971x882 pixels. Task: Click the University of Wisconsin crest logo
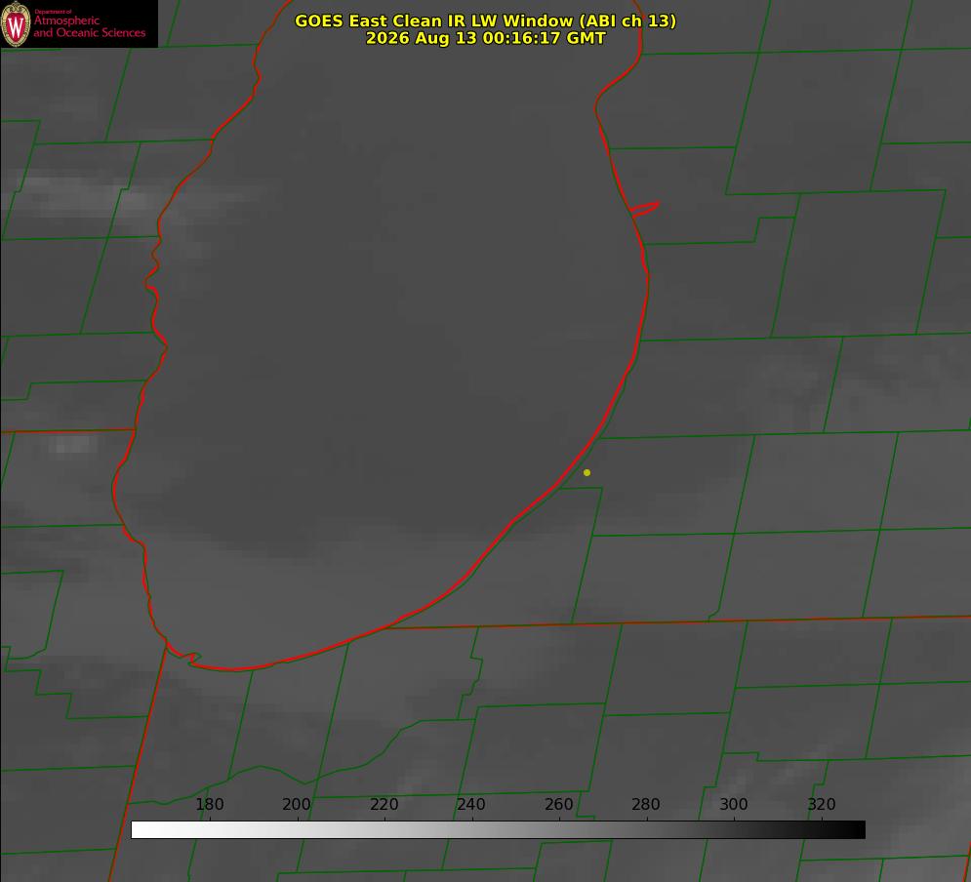tap(16, 24)
